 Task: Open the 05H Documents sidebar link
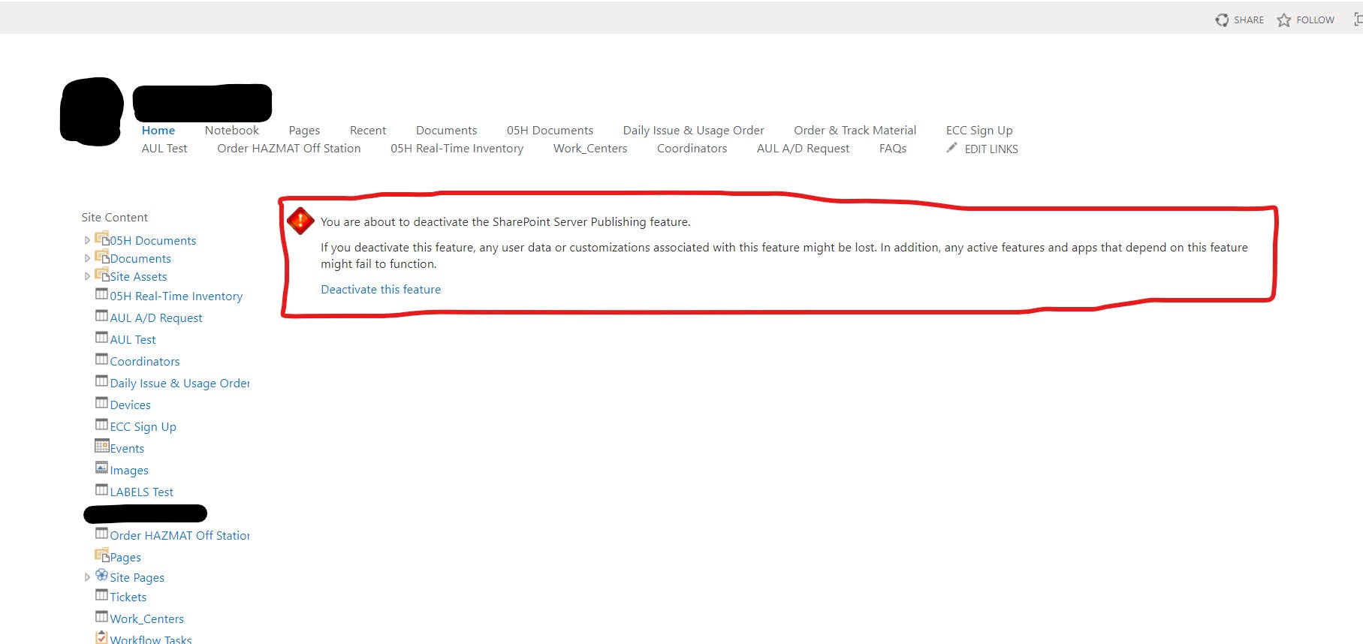point(153,240)
